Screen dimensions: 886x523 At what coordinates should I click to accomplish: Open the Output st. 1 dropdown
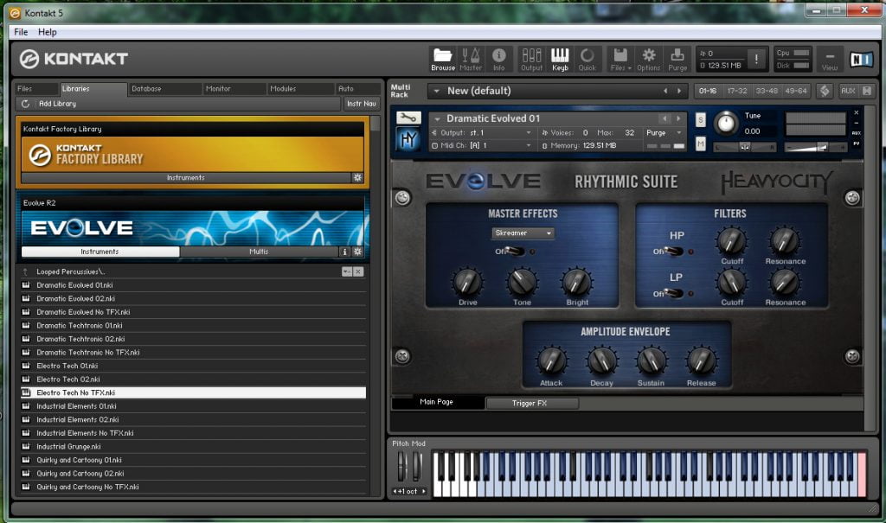click(483, 133)
